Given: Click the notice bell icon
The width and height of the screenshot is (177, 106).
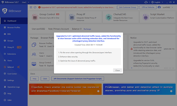Looking at the screenshot, I should point(132,49).
